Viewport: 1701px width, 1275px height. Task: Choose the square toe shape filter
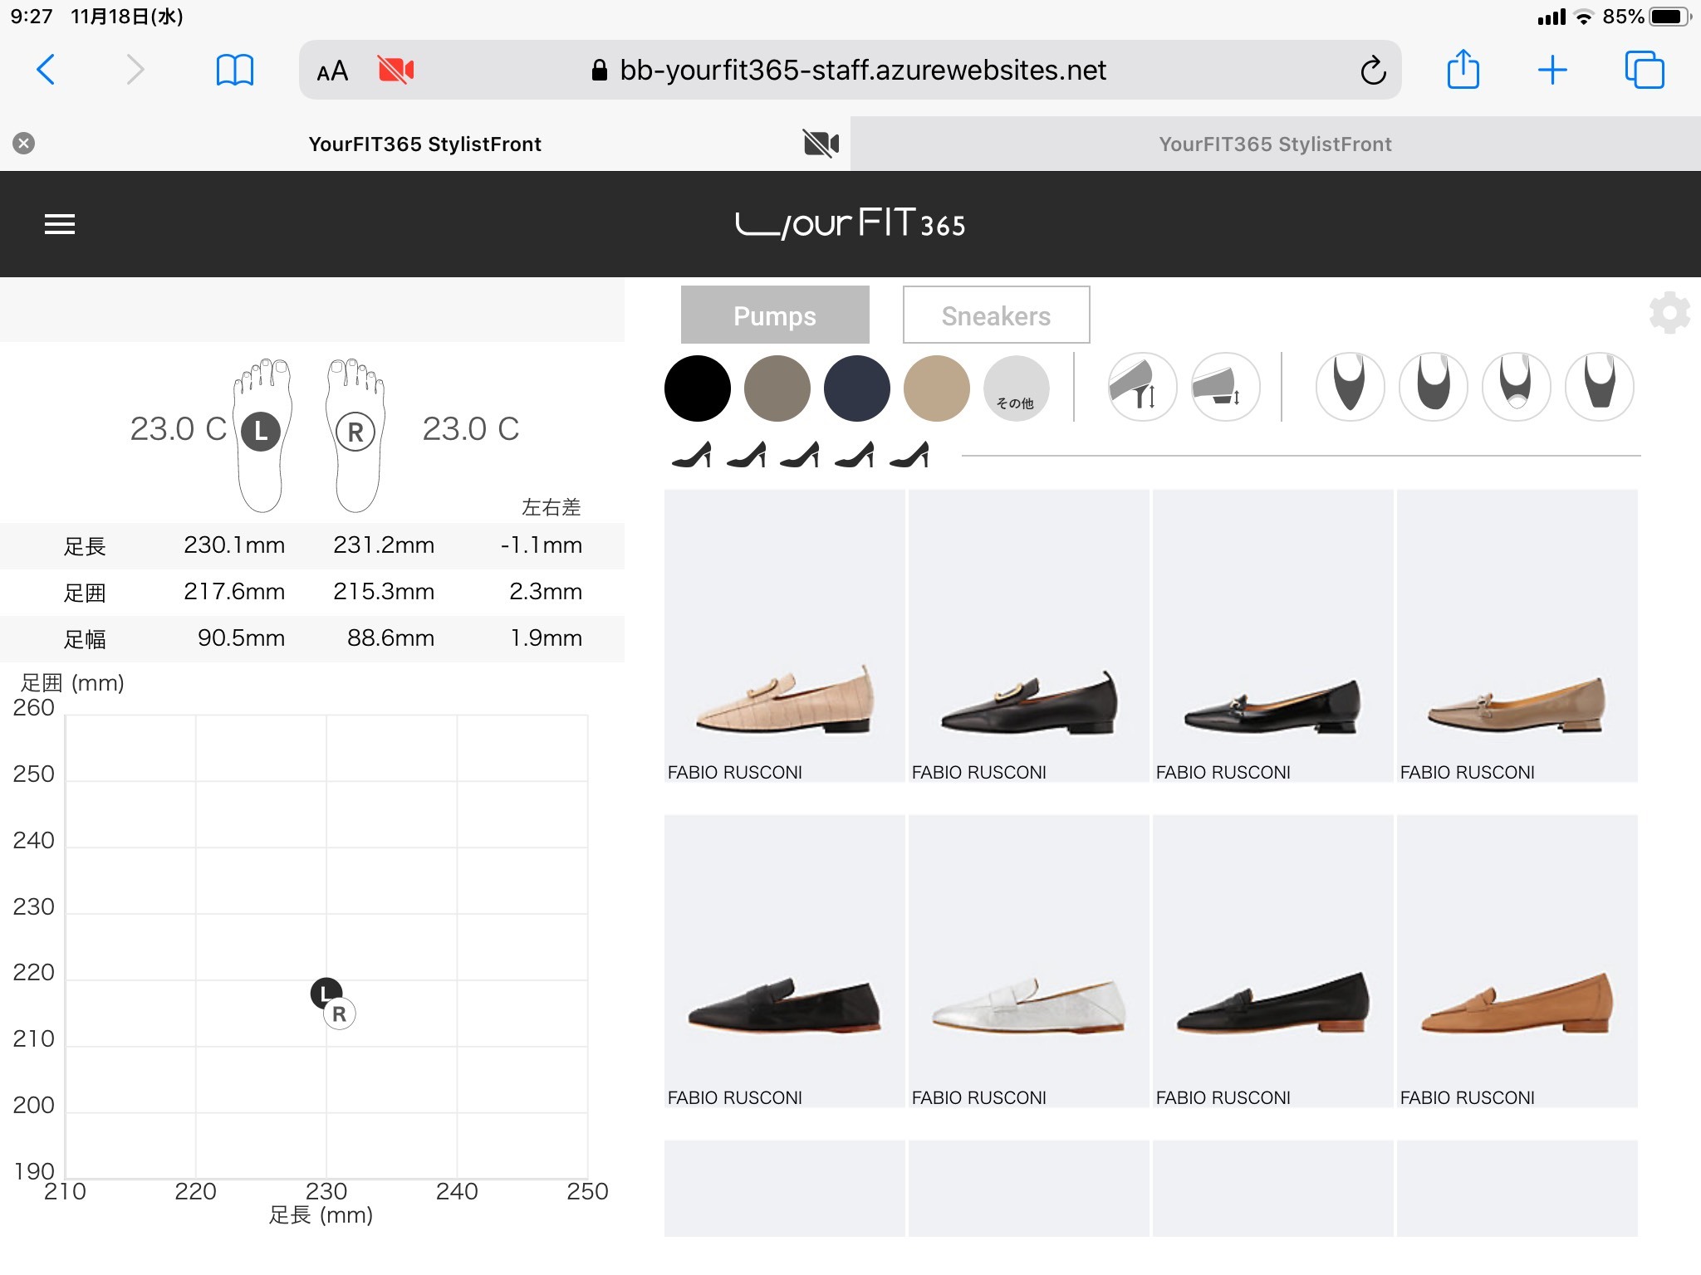tap(1599, 387)
